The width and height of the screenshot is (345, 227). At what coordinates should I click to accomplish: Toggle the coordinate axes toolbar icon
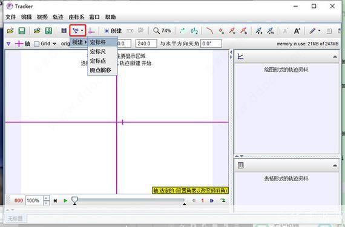[91, 31]
